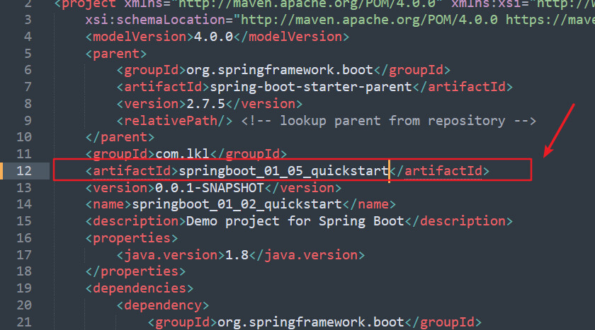The image size is (595, 330).
Task: Click groupId value com.lkl
Action: tap(183, 154)
